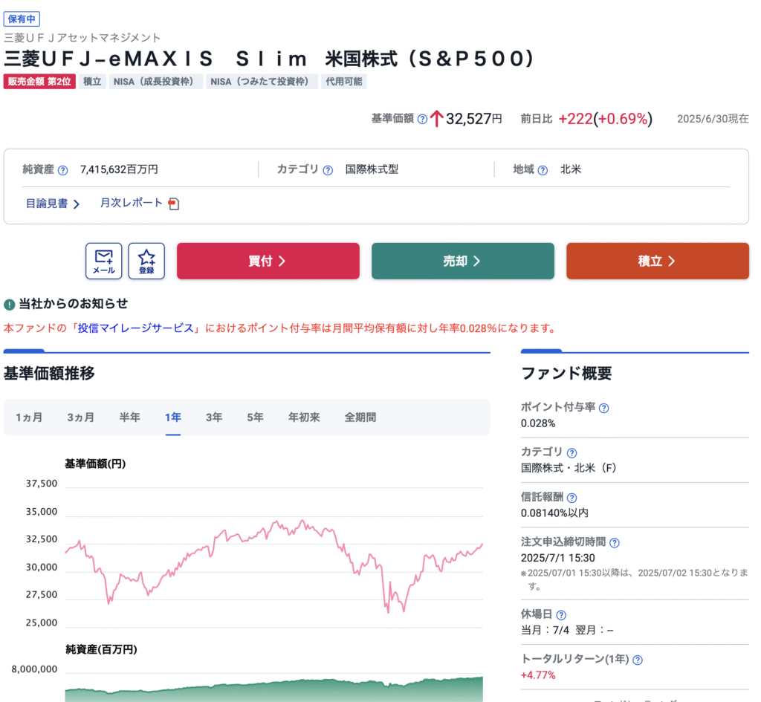Click the 当月：7/4 holiday text
The width and height of the screenshot is (761, 702).
coord(545,630)
